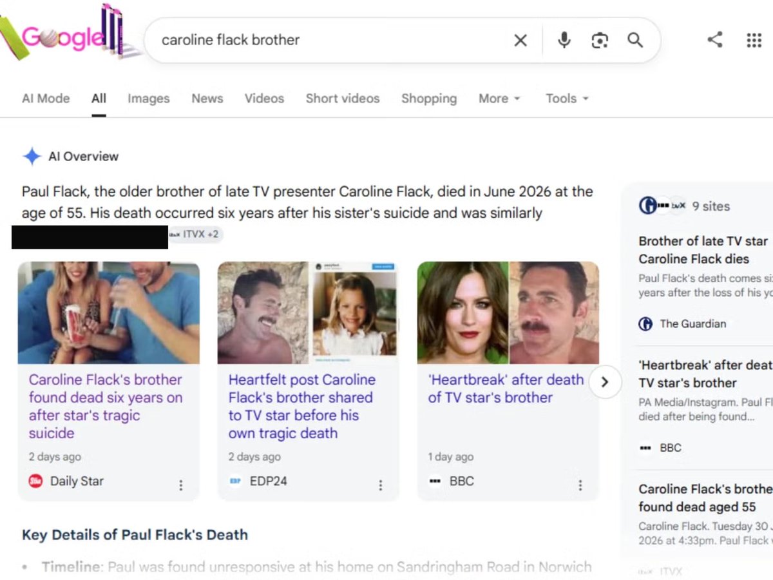Start voice search with the microphone icon
This screenshot has width=773, height=580.
(x=564, y=41)
